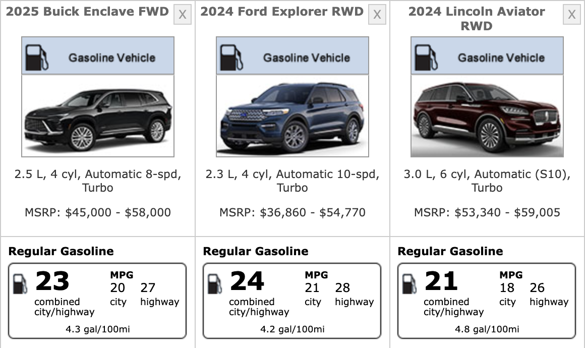Image resolution: width=585 pixels, height=348 pixels.
Task: Click the 2024 Ford Explorer RWD title
Action: coord(282,12)
